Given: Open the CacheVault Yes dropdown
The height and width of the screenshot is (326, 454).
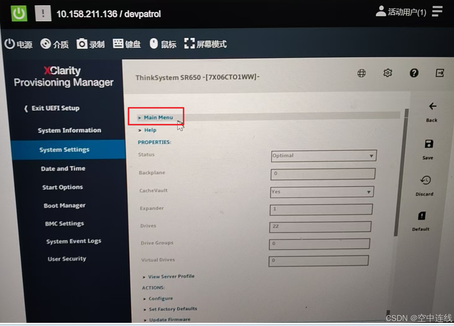Looking at the screenshot, I should pyautogui.click(x=322, y=192).
